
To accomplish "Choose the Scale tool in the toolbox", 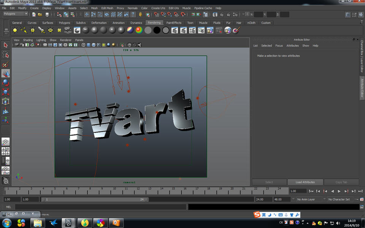I will tap(6, 92).
